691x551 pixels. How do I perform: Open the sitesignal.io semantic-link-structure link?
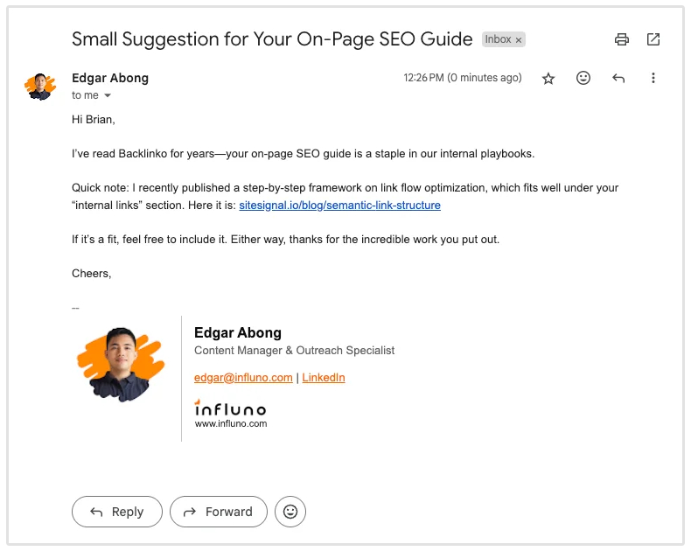point(339,206)
